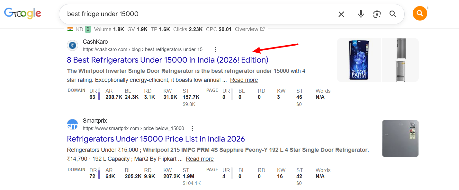Click the Google logo
The width and height of the screenshot is (459, 190).
pyautogui.click(x=22, y=13)
